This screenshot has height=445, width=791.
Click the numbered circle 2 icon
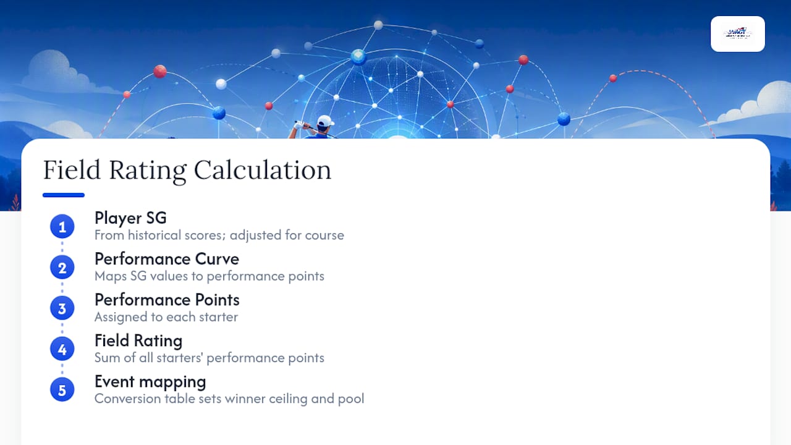click(x=62, y=268)
